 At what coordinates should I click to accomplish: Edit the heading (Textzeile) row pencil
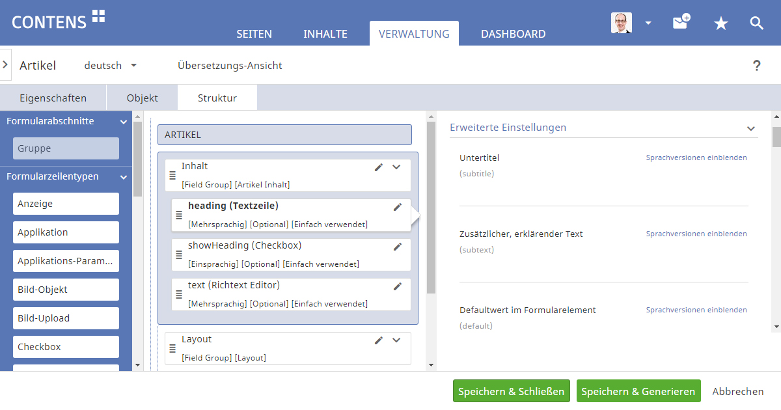coord(398,207)
